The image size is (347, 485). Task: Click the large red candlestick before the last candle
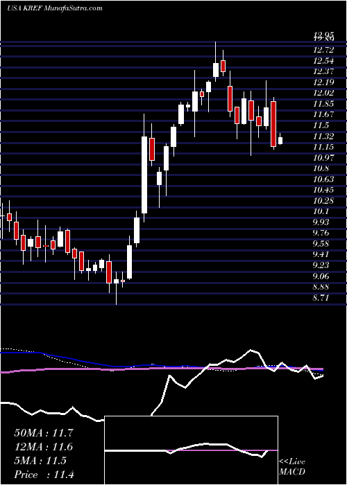(x=273, y=123)
